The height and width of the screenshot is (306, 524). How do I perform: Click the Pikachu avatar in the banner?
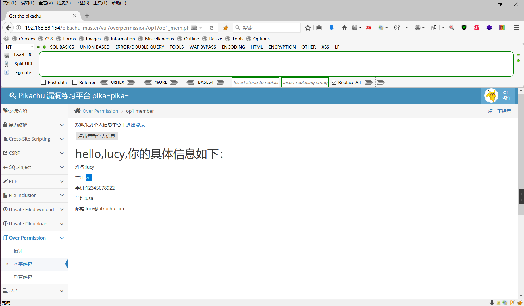(x=491, y=95)
